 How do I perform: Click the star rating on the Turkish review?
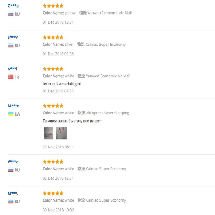click(53, 69)
